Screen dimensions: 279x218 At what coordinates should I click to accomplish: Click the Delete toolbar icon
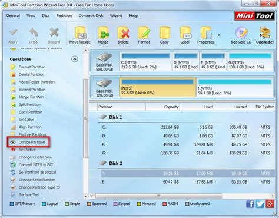[124, 32]
